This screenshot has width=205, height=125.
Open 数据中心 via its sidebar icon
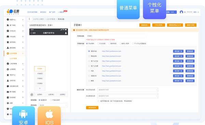coord(8,20)
